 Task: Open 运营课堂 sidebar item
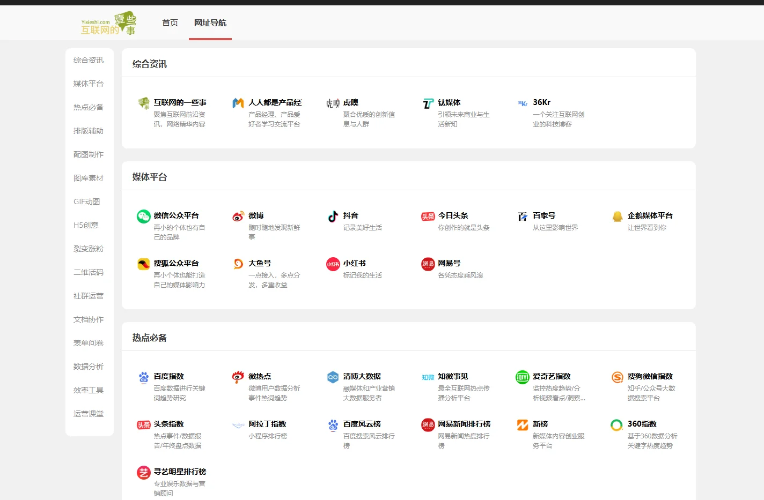89,414
